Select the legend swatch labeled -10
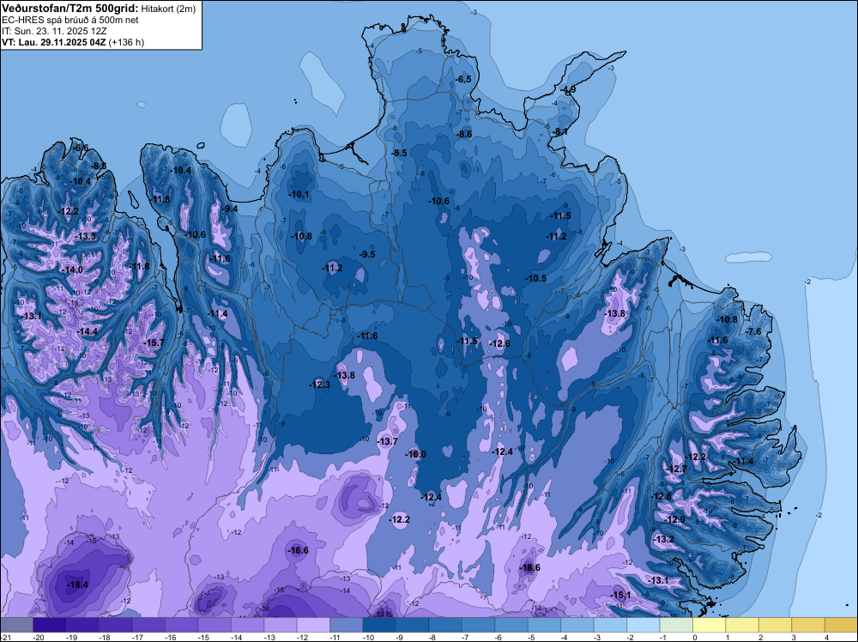 pos(379,625)
